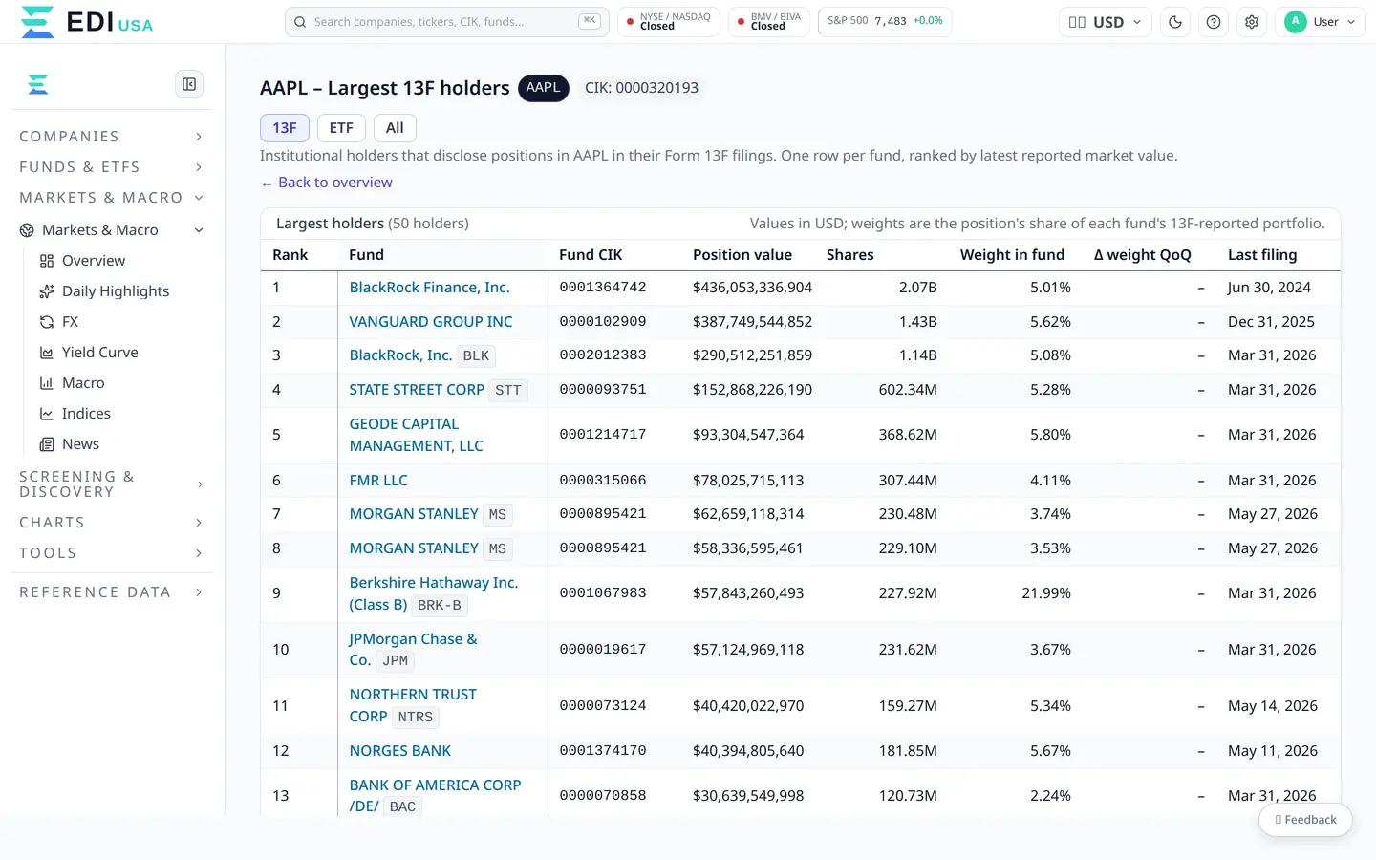1376x860 pixels.
Task: Open Yield Curve in sidebar
Action: (100, 353)
